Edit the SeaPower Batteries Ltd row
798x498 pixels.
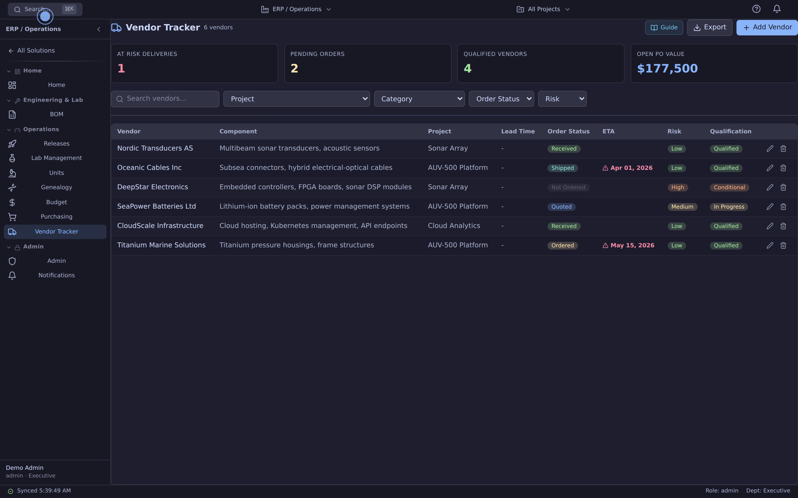(x=770, y=206)
